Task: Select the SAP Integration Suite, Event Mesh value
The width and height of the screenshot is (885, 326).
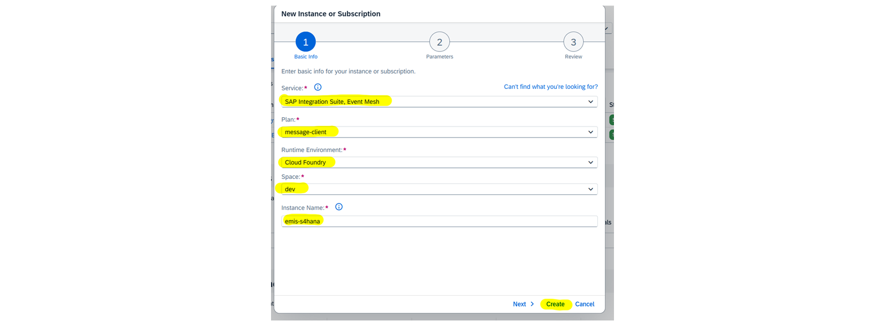Action: tap(332, 102)
